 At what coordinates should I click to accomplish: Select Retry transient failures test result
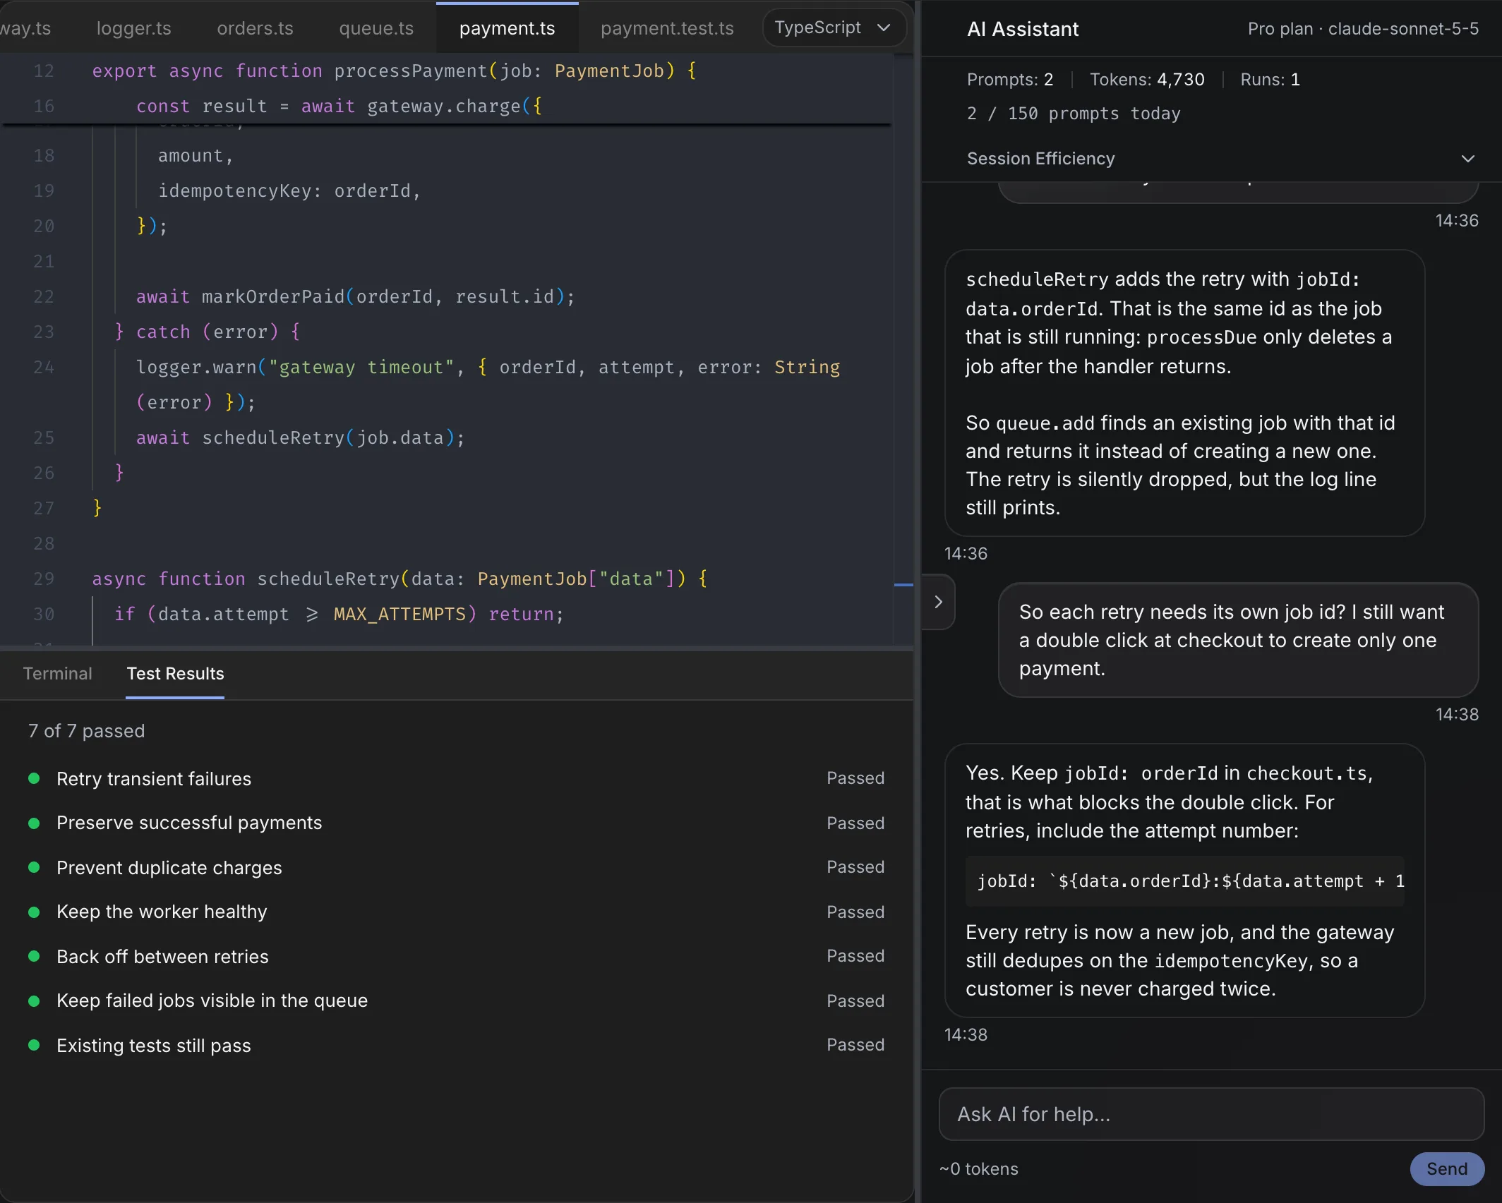456,778
